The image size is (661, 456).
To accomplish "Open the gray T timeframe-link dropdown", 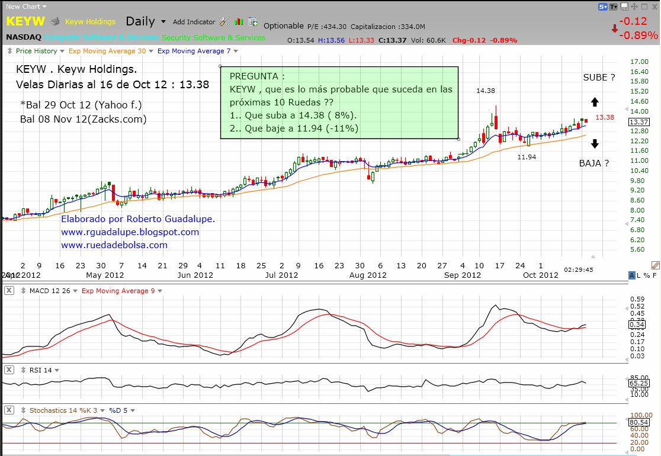I will pyautogui.click(x=613, y=7).
